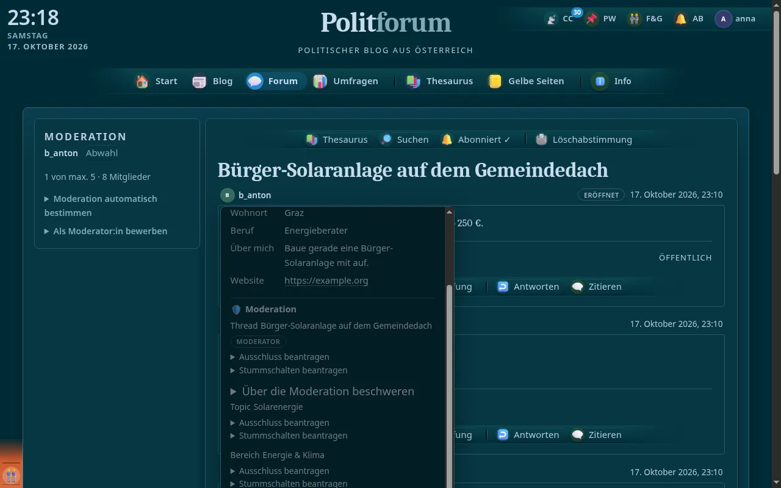Image resolution: width=781 pixels, height=488 pixels.
Task: Expand Ausschluss beantragen under Topic Solarenergie
Action: click(279, 423)
